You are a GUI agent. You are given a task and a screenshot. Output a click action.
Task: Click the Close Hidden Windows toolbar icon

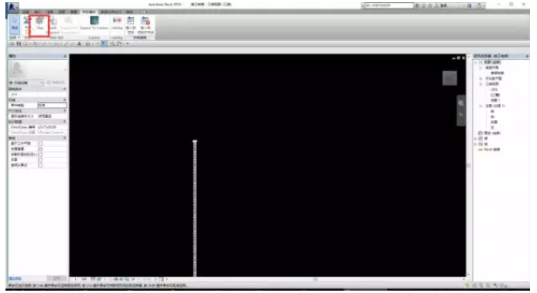(x=112, y=44)
